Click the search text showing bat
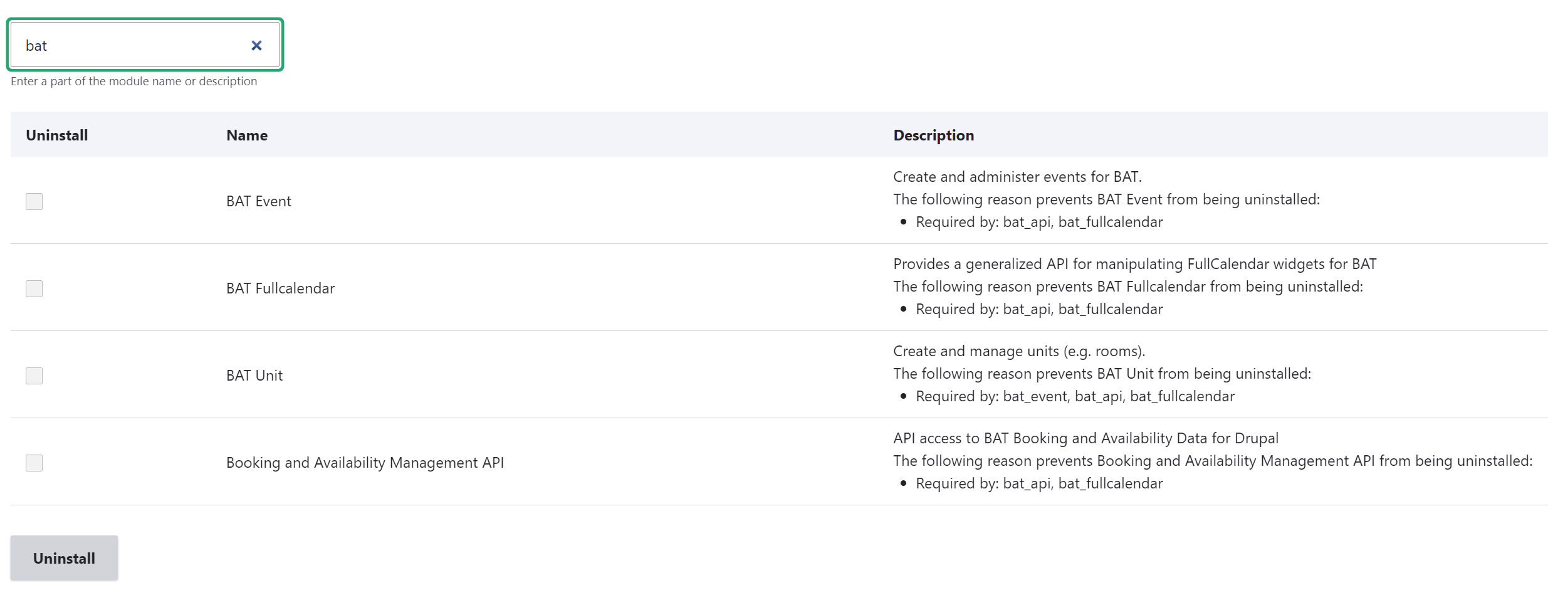The height and width of the screenshot is (590, 1548). [x=36, y=45]
